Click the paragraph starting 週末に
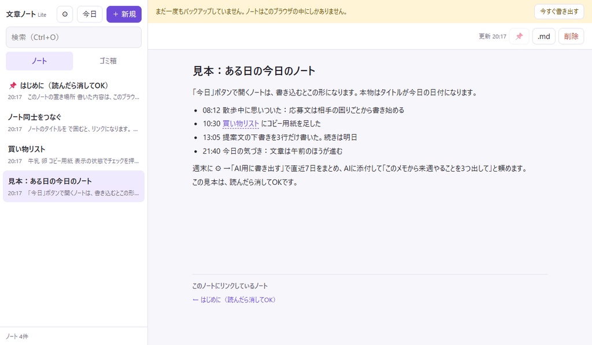This screenshot has height=345, width=592. (x=360, y=168)
